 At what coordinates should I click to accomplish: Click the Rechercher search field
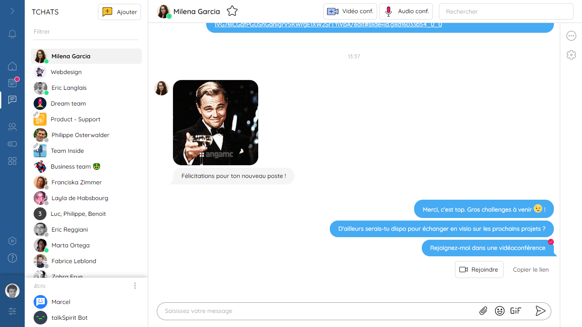[x=506, y=11]
